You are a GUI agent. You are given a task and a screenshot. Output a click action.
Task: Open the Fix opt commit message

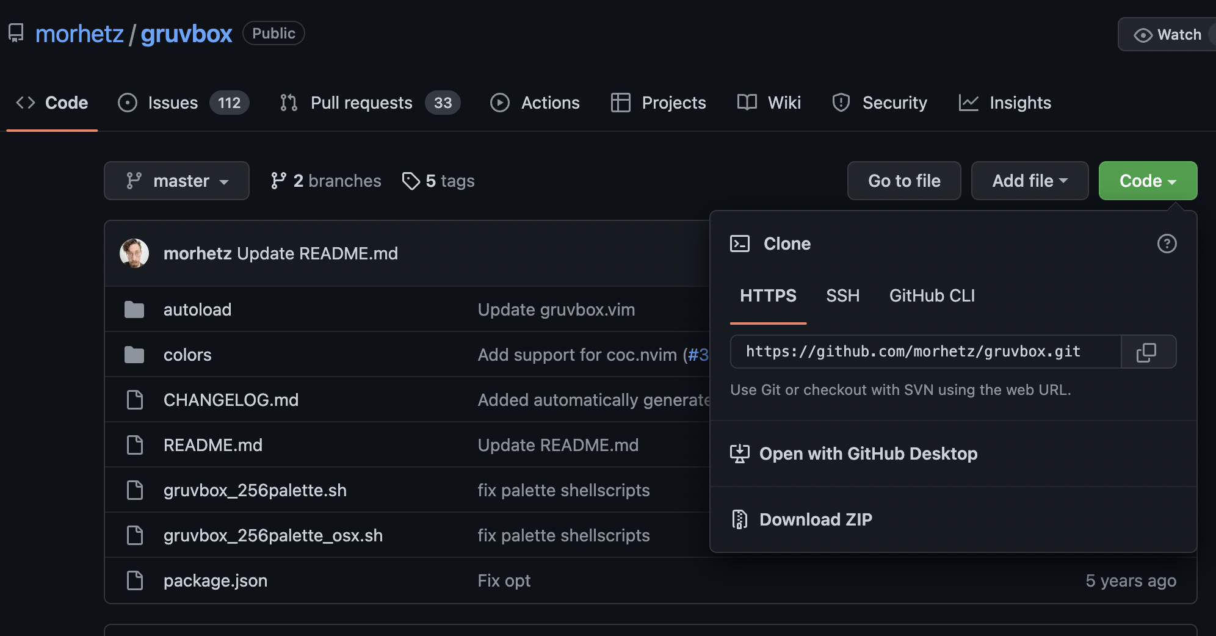point(504,580)
